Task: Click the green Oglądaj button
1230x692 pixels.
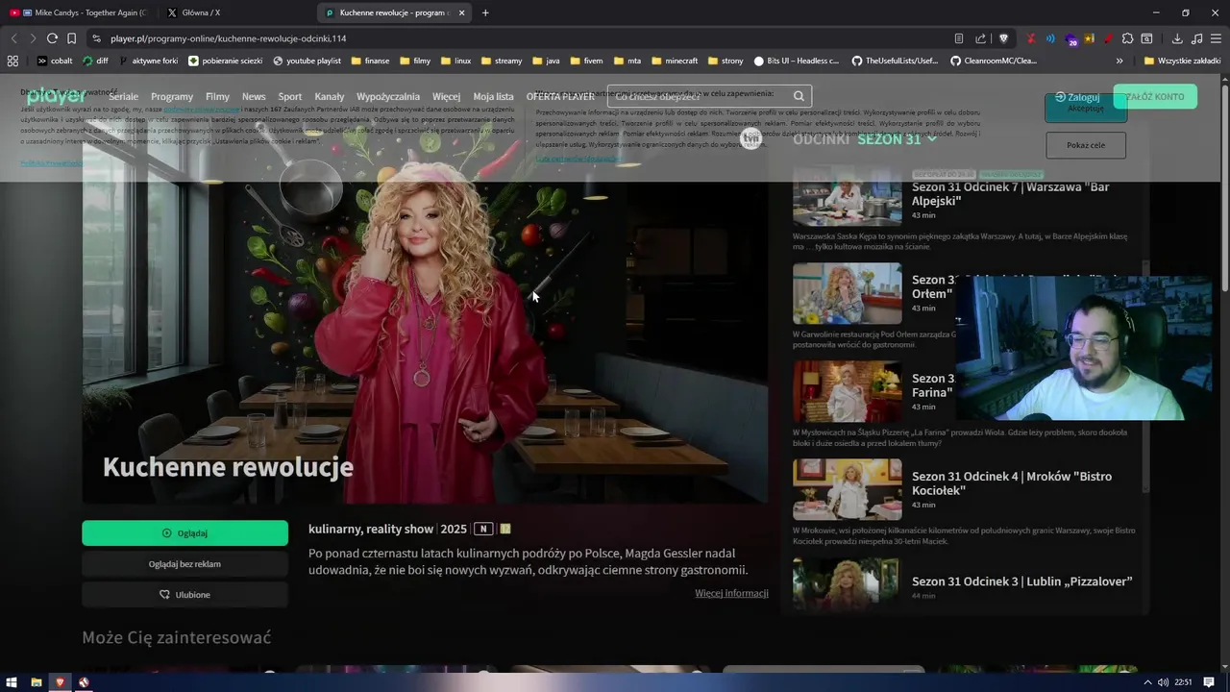Action: [x=184, y=533]
